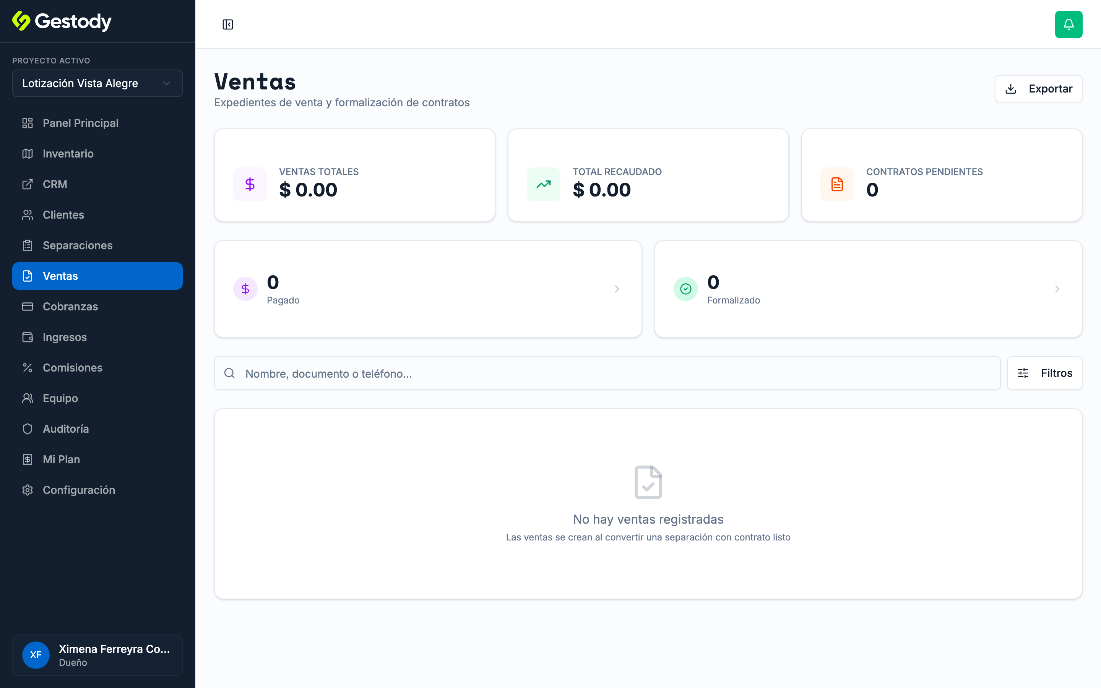Open the Comisiones page
The image size is (1101, 688).
[97, 368]
